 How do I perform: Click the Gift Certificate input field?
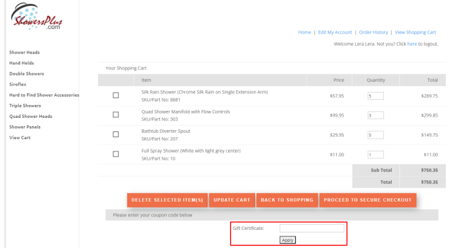tap(312, 229)
